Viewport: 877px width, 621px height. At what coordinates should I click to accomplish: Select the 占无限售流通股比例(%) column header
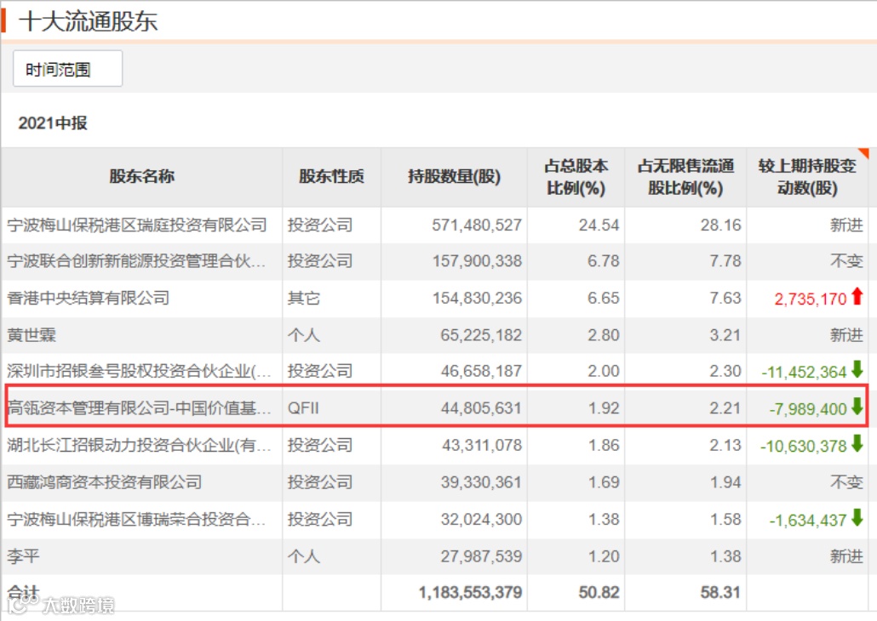(685, 177)
